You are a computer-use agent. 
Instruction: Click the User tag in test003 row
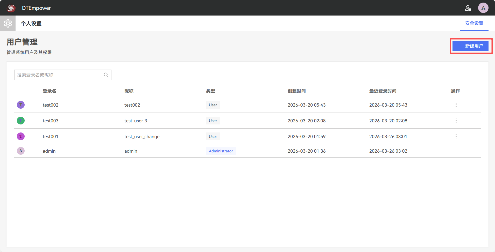[213, 121]
